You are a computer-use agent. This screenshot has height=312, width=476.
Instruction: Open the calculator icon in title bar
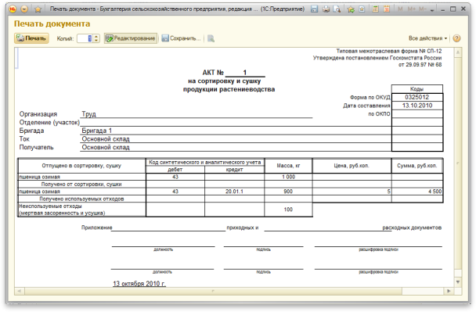(x=376, y=9)
